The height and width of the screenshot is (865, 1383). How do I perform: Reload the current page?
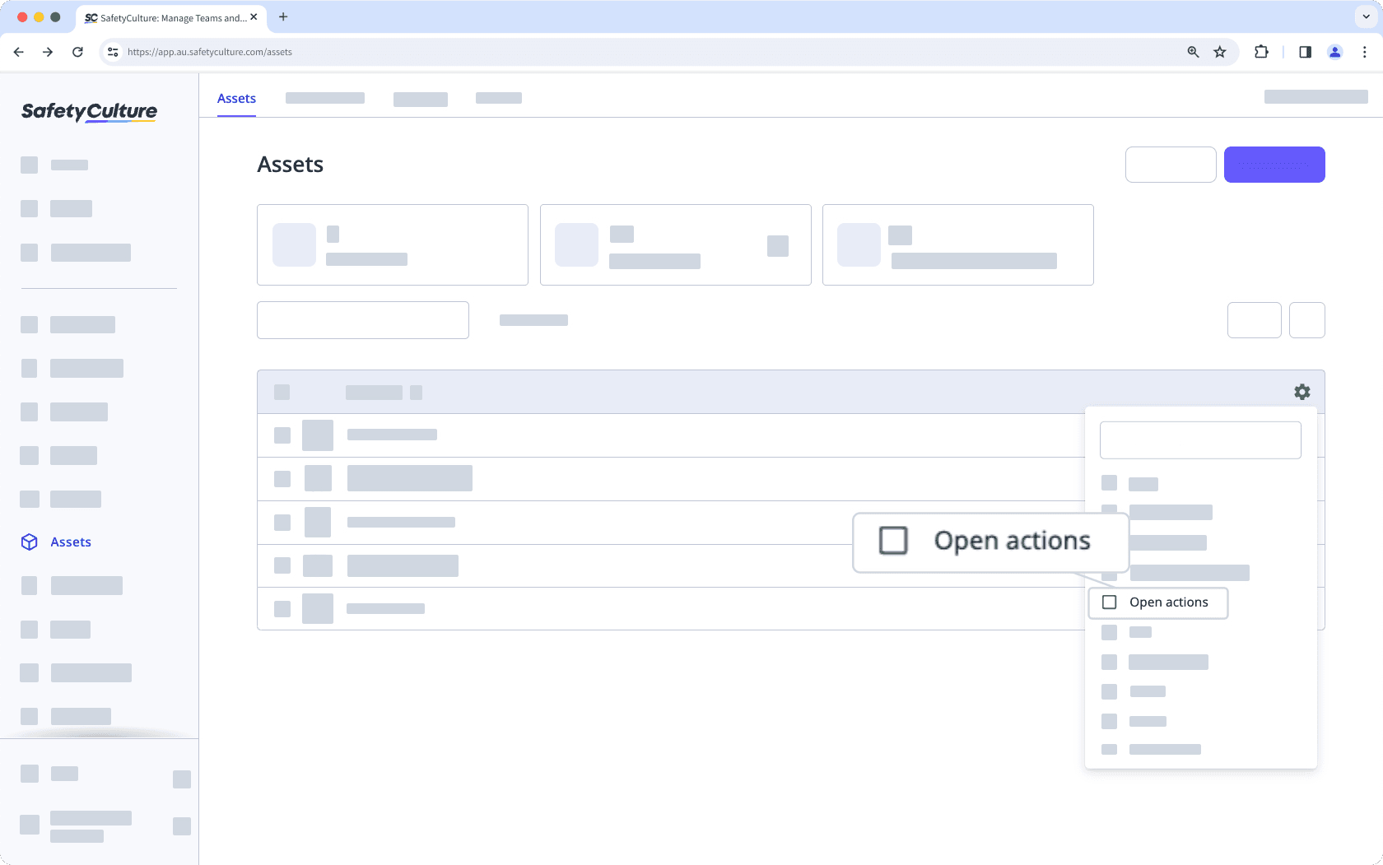[77, 51]
